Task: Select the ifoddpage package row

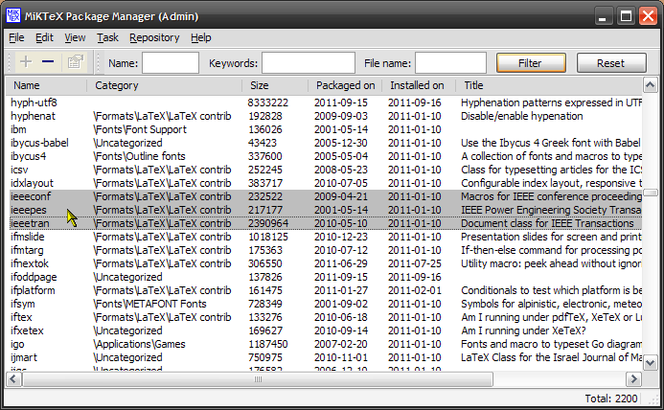Action: point(325,277)
